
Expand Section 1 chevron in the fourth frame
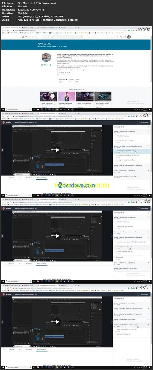point(149,303)
